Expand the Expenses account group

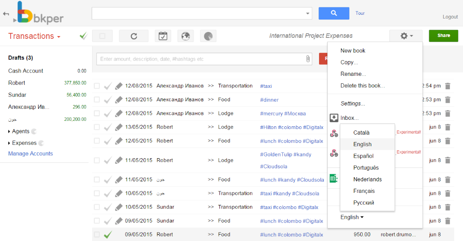pos(9,143)
